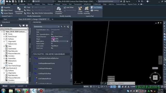Add a new drawing tab with plus
Viewport: 166px width, 93px height.
[52, 19]
